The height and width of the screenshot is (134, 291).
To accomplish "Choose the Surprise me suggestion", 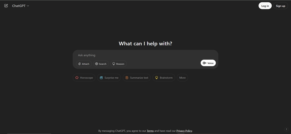I will [x=109, y=78].
